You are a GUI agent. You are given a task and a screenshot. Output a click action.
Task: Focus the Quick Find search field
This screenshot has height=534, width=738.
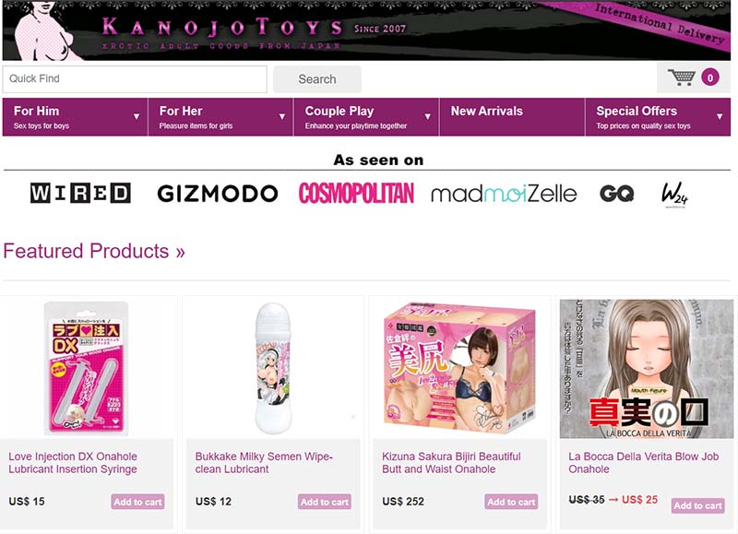pyautogui.click(x=135, y=79)
